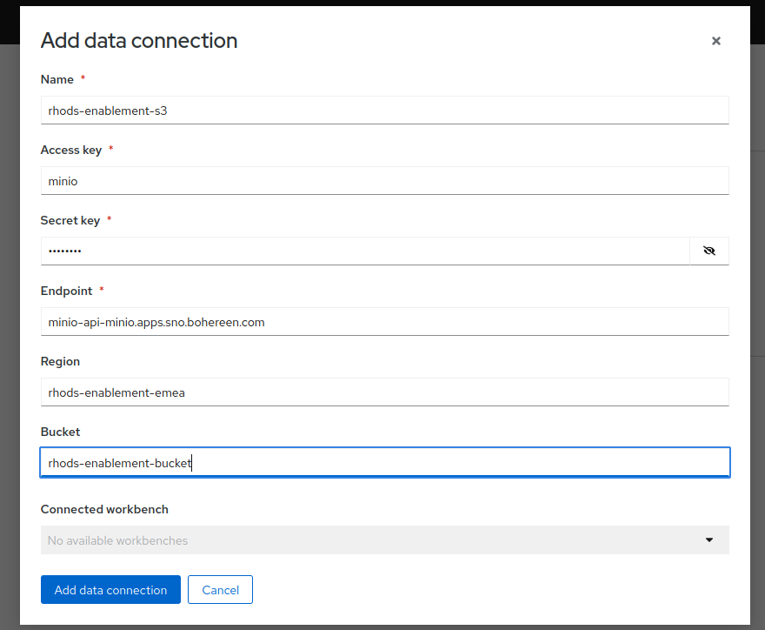Click the Name field containing rhods-enablement-s3
The width and height of the screenshot is (765, 630).
pyautogui.click(x=382, y=110)
